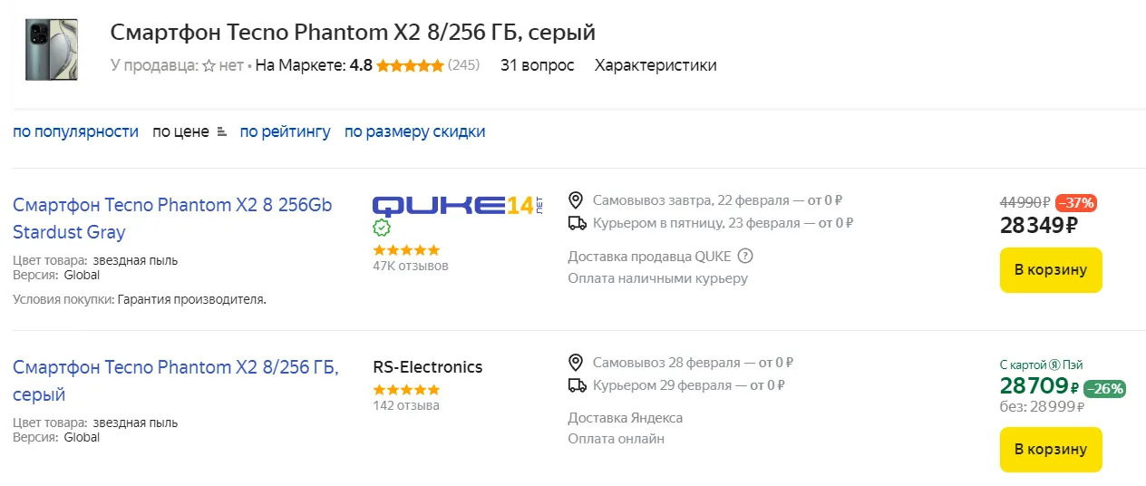1146x486 pixels.
Task: Open the 31 вопрос link
Action: 537,65
